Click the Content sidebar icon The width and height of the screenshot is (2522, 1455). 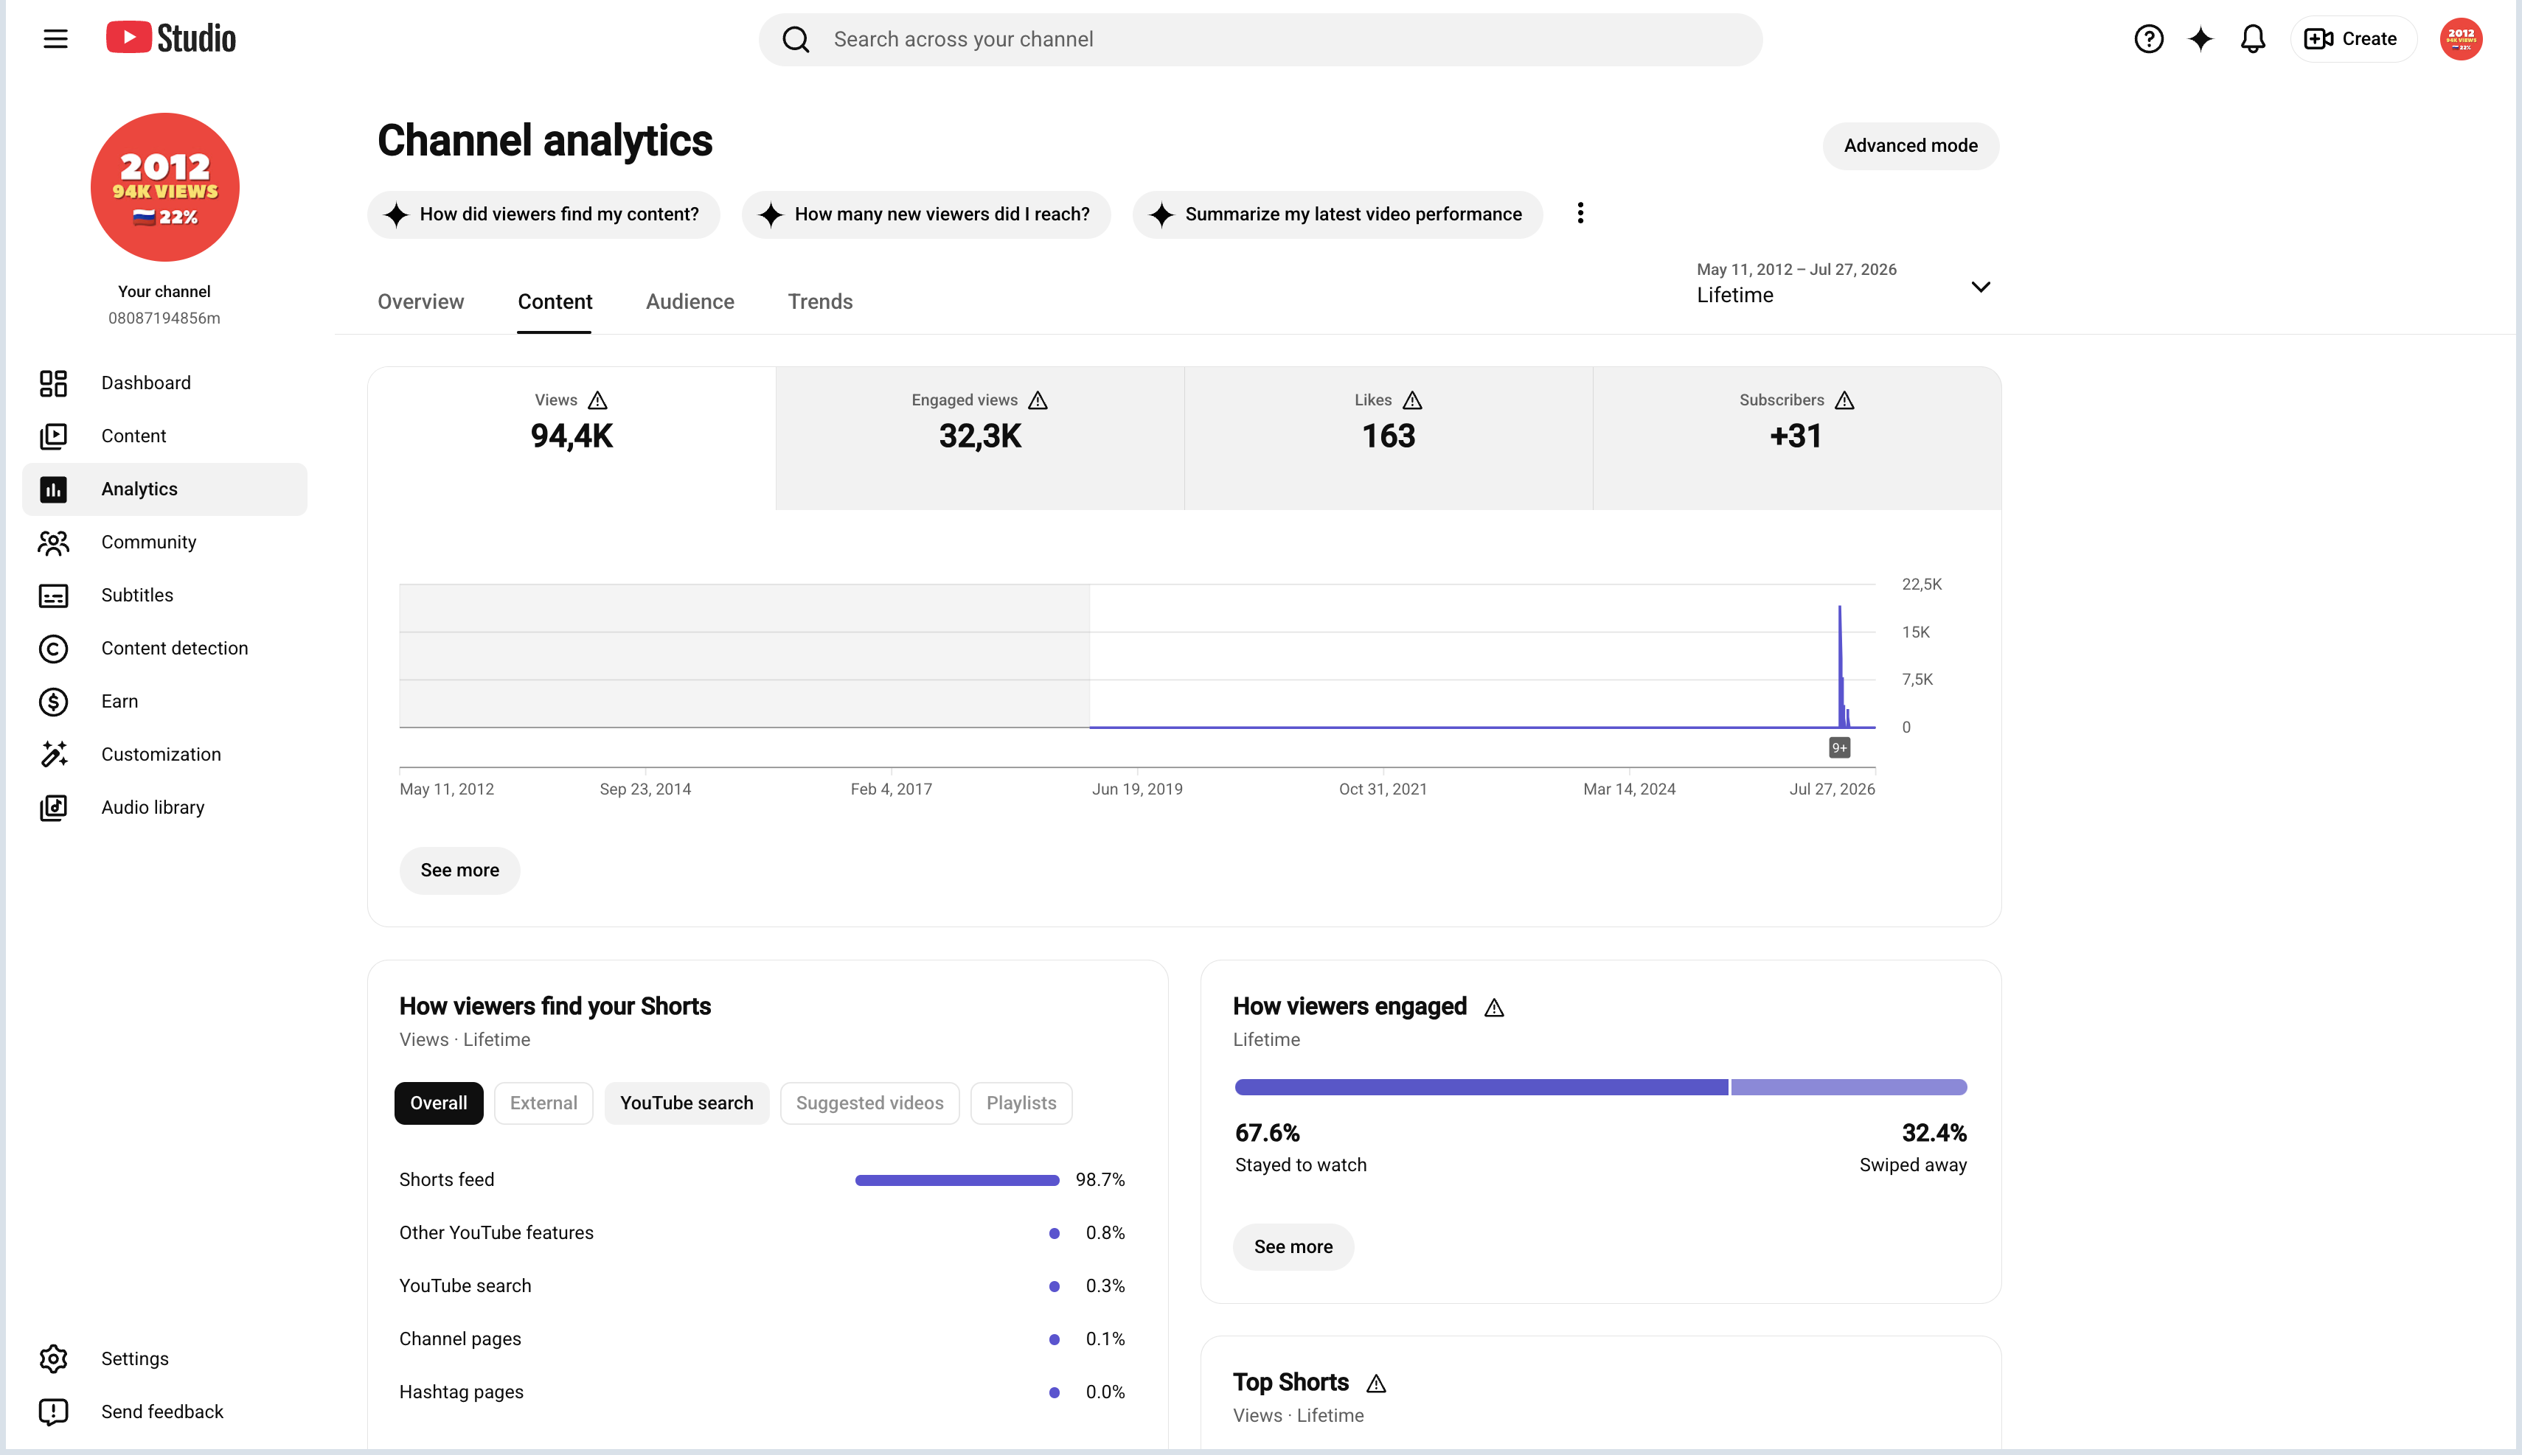tap(53, 436)
